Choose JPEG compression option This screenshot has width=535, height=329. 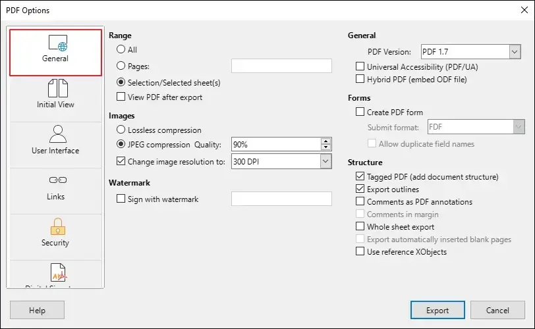(121, 144)
